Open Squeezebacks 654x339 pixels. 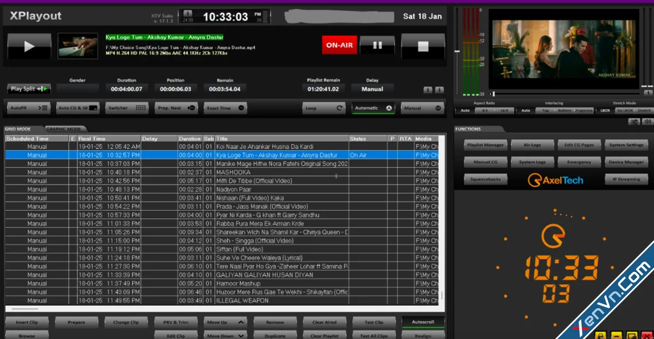click(485, 179)
